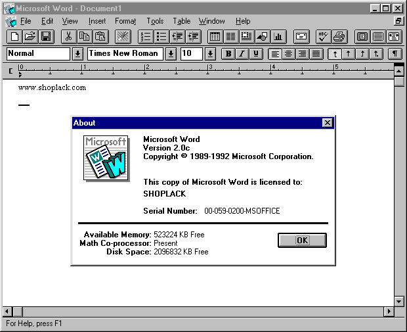Toggle Bold formatting
Viewport: 407px width, 332px height.
[228, 53]
